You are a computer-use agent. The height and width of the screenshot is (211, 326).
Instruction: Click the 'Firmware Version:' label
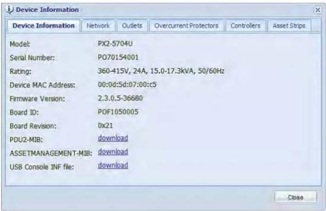pyautogui.click(x=37, y=99)
